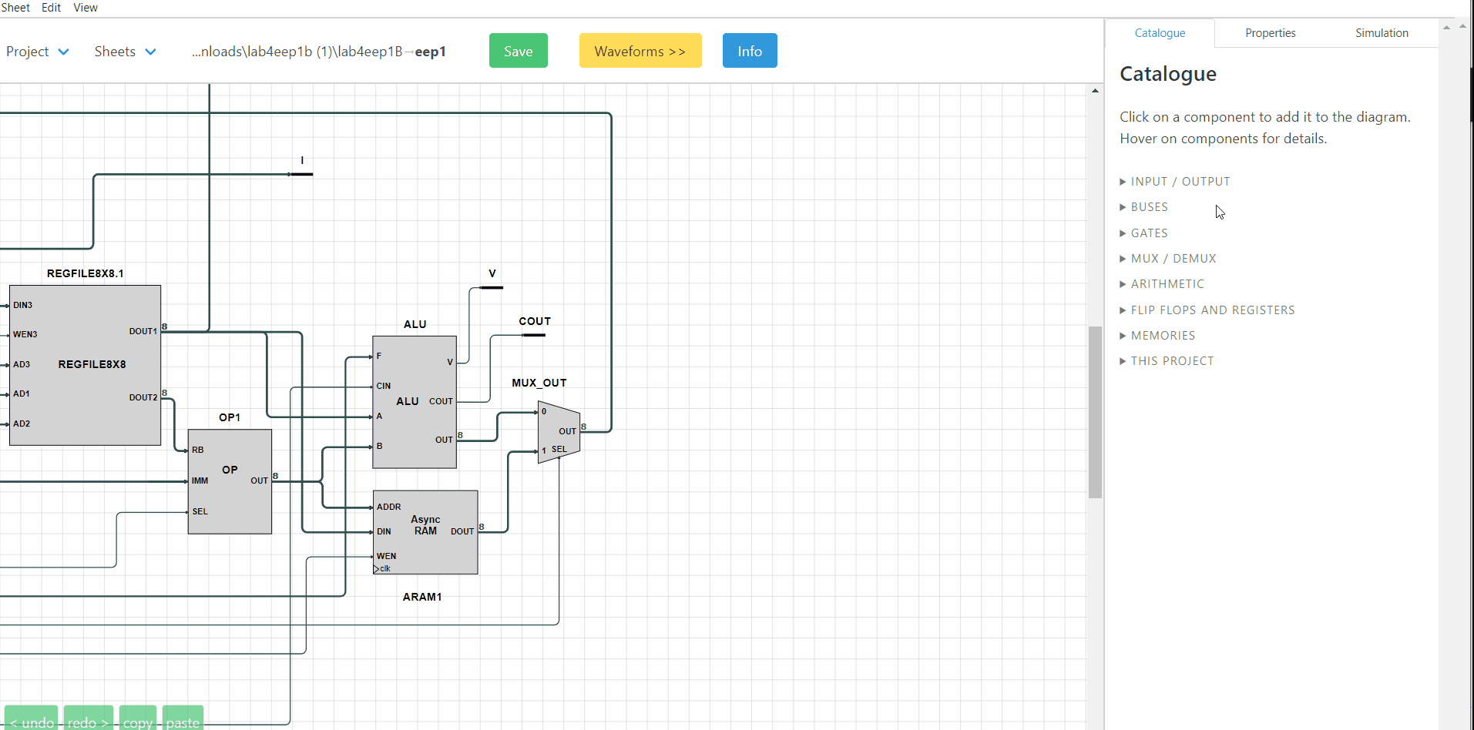Open the Project dropdown

37,52
